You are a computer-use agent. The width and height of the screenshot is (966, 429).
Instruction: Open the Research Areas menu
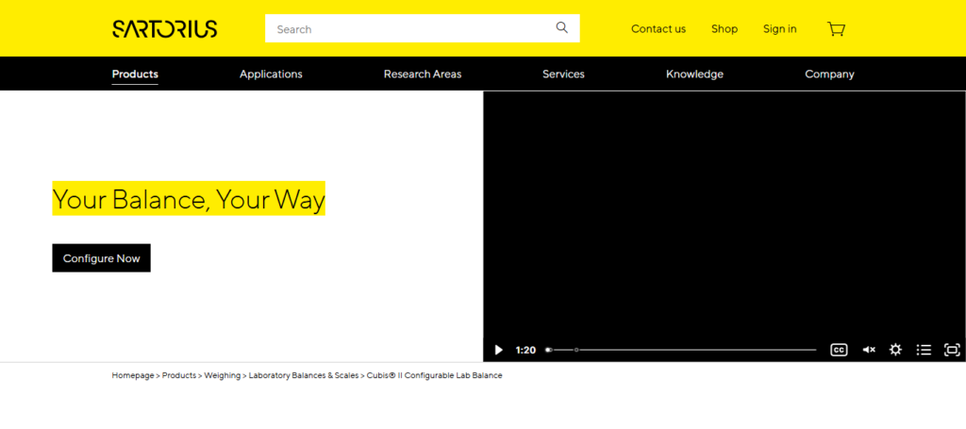coord(423,74)
